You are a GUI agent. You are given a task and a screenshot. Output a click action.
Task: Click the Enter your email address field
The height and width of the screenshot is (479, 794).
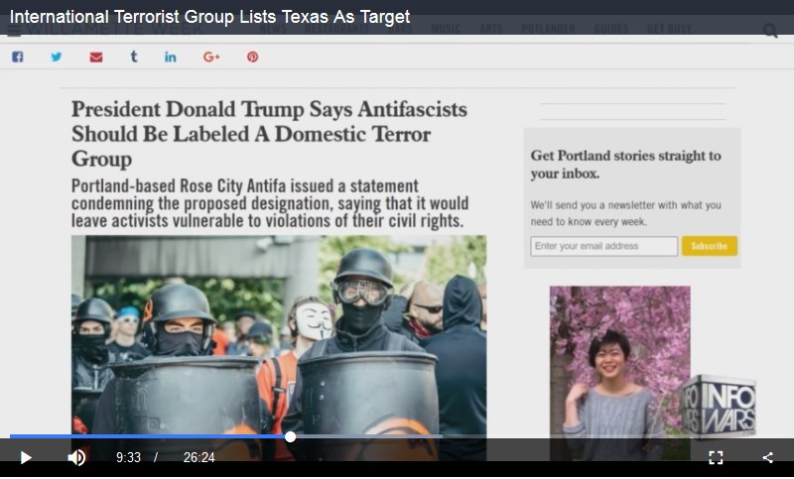(x=603, y=246)
